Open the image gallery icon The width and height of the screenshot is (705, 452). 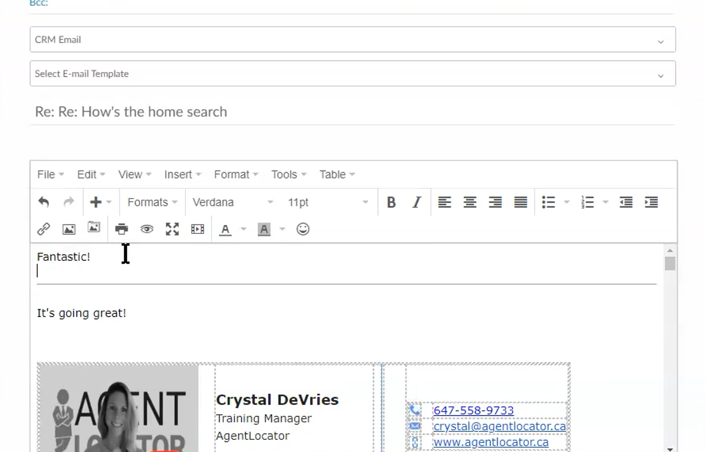click(x=94, y=227)
